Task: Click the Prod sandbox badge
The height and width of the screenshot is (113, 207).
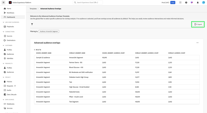Action: click(x=173, y=2)
